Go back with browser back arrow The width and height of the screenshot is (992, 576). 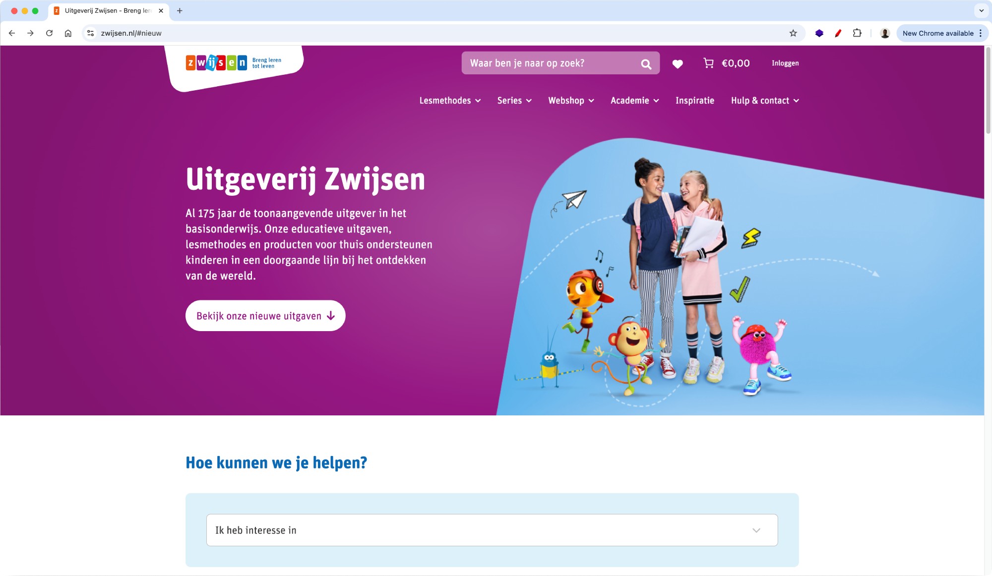(12, 33)
